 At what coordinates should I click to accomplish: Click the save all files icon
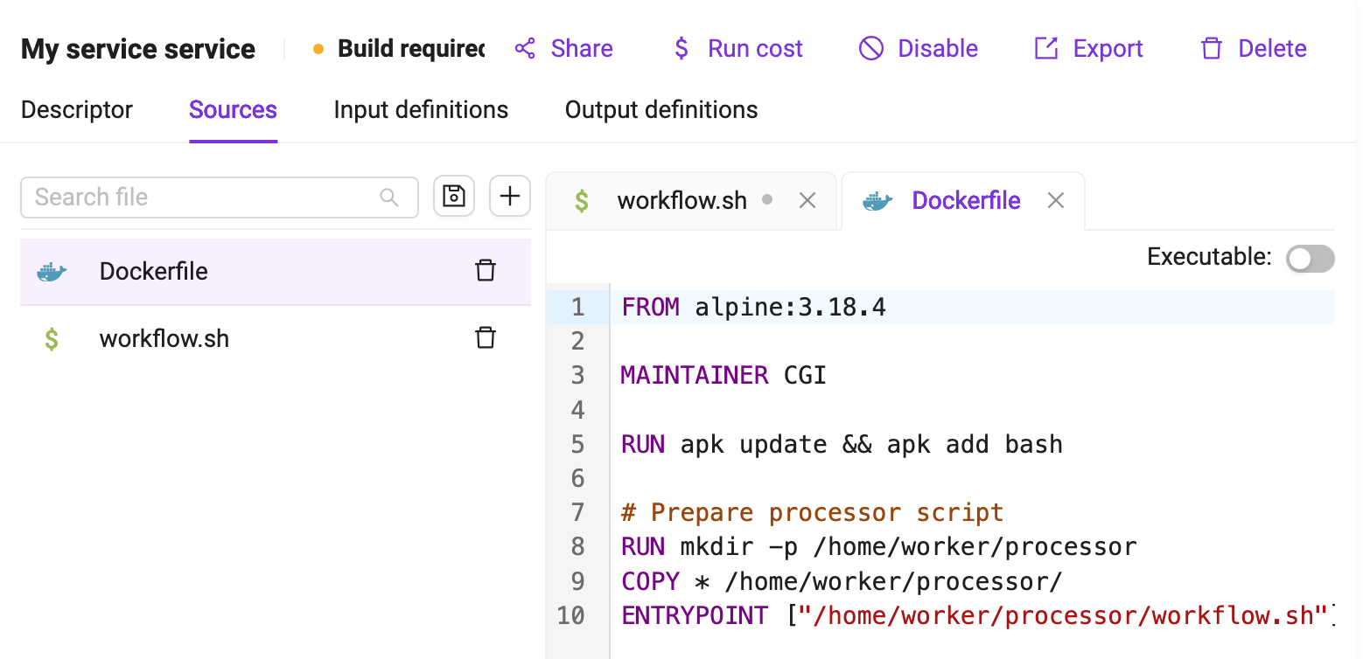tap(453, 197)
